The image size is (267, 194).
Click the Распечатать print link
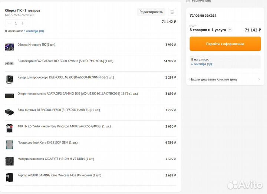coord(201,1)
